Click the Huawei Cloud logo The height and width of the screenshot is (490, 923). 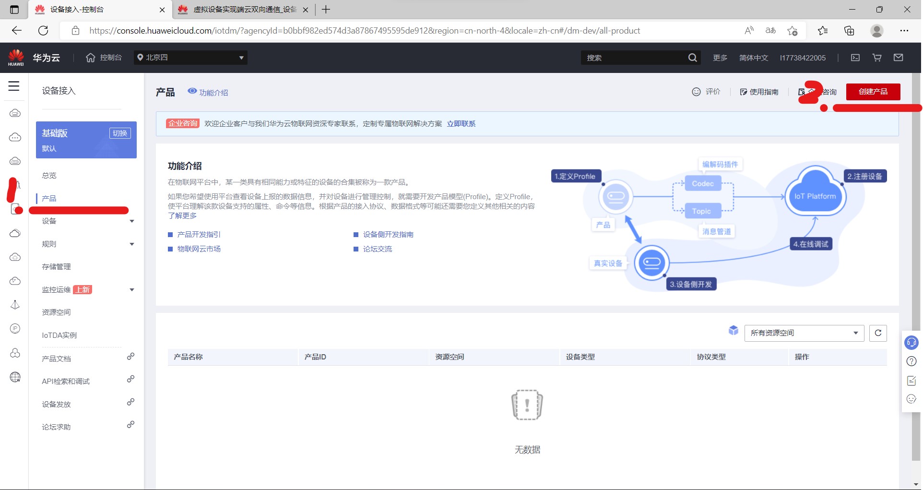[16, 58]
